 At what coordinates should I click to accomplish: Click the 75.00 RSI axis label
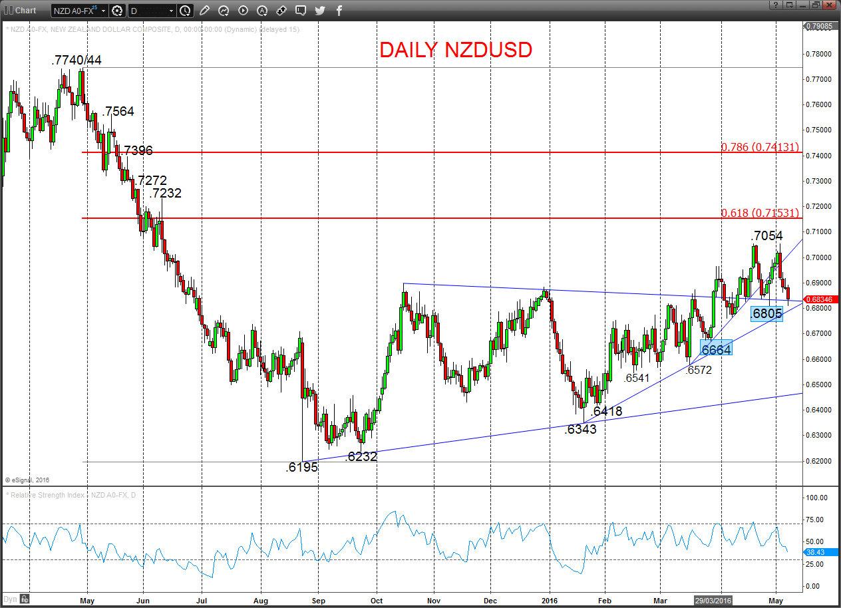click(x=815, y=520)
